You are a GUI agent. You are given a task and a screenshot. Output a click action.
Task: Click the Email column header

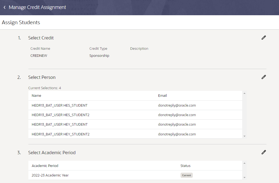(163, 96)
